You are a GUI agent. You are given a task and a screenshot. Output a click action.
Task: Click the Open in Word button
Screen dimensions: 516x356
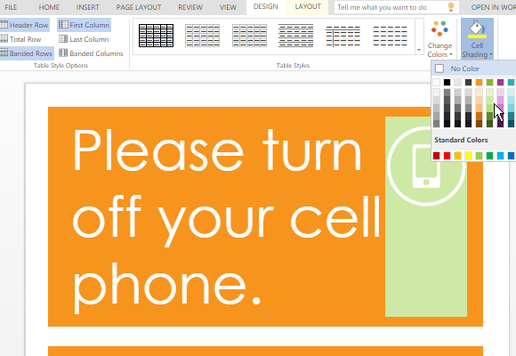(493, 7)
